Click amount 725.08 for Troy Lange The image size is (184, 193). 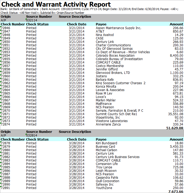178,167
